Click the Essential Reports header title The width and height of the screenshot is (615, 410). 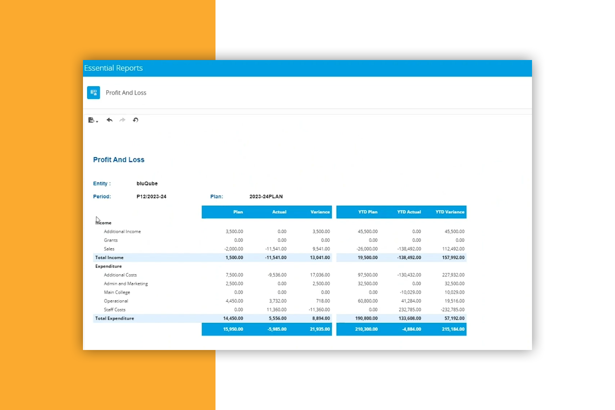(113, 68)
